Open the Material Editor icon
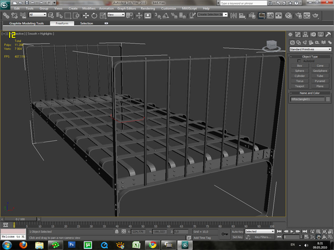Image resolution: width=334 pixels, height=250 pixels. pos(288,15)
